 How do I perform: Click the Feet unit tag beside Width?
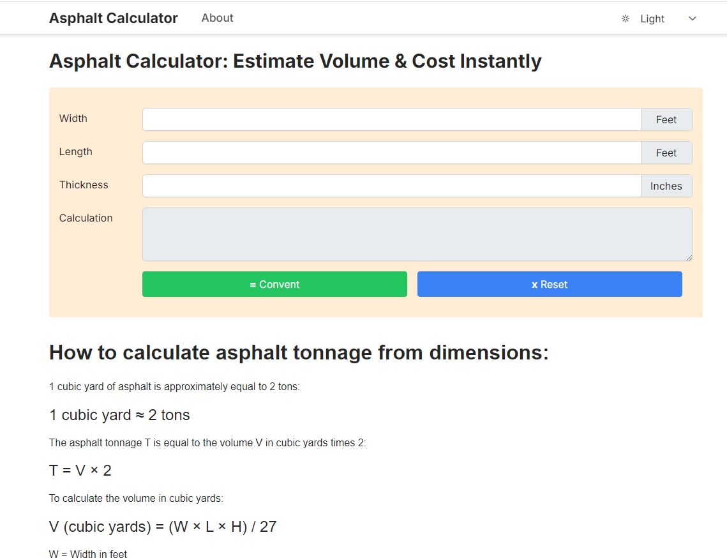(x=666, y=119)
